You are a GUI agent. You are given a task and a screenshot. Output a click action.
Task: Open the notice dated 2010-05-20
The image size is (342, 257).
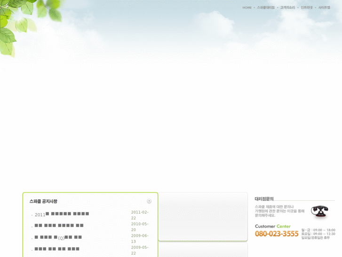click(59, 225)
